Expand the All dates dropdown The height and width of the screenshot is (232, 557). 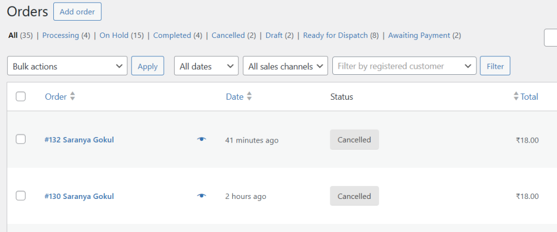(x=206, y=66)
